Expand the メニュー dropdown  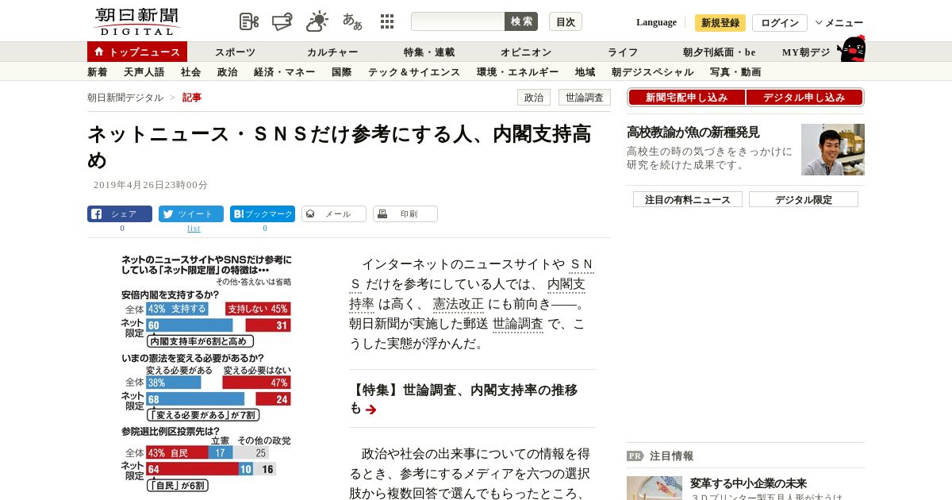point(839,22)
